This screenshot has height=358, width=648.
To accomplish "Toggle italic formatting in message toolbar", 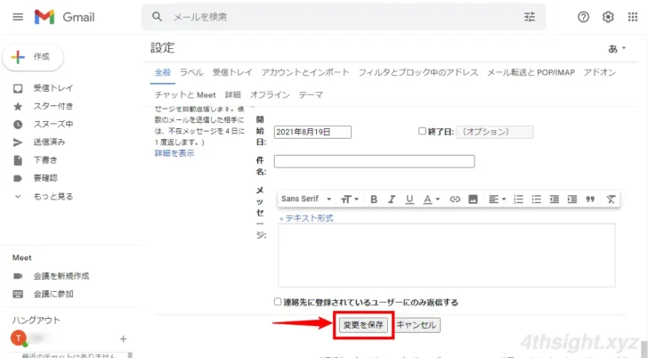I will [392, 199].
